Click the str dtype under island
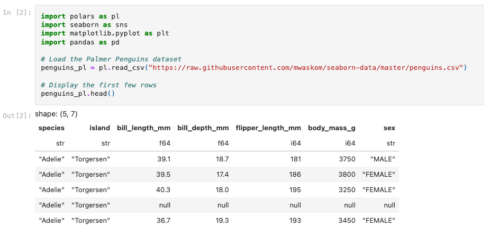The height and width of the screenshot is (235, 490). tap(106, 143)
